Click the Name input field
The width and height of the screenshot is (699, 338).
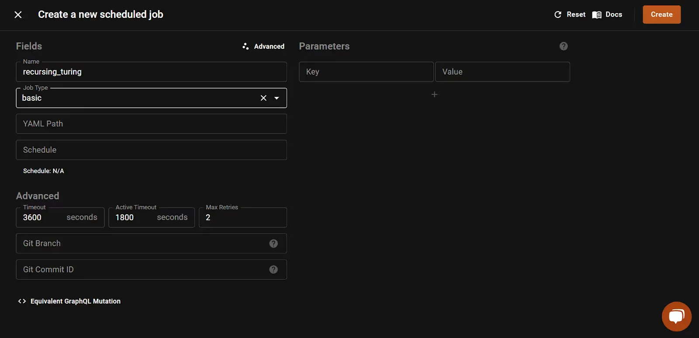click(x=151, y=72)
